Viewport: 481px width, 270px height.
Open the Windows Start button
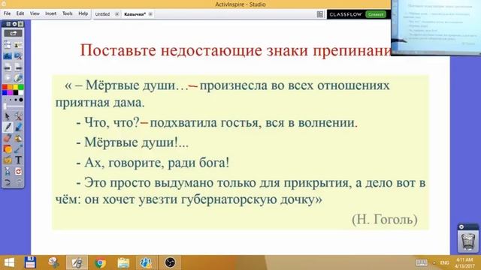pos(9,262)
